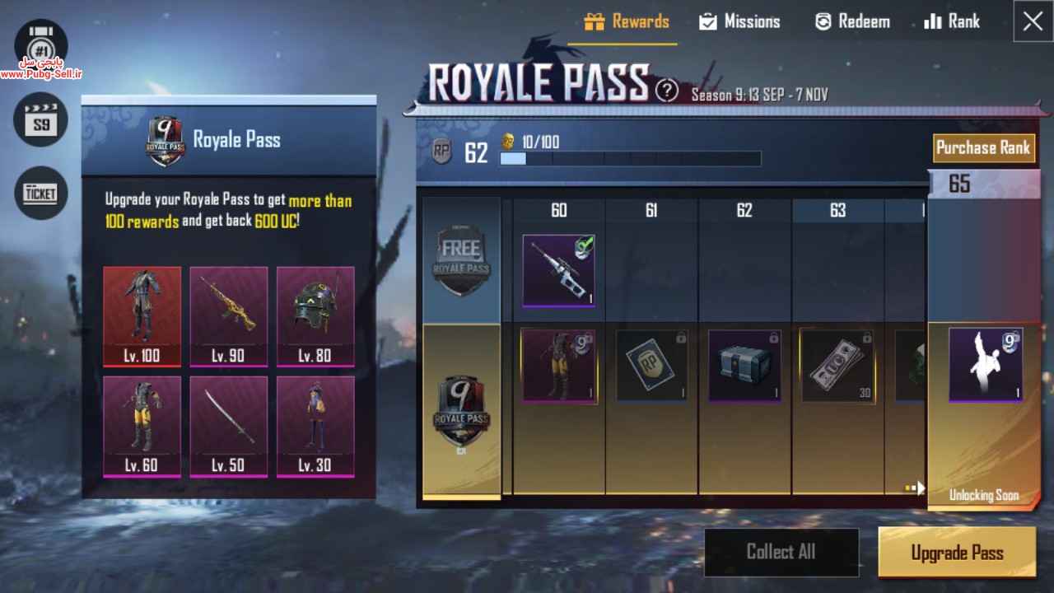This screenshot has height=593, width=1054.
Task: Switch to the Missions tab
Action: [739, 22]
